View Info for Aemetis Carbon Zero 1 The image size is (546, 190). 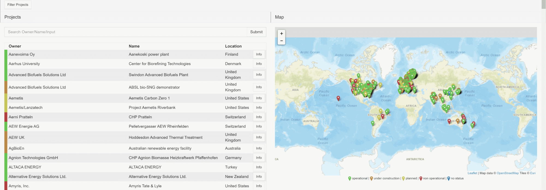[259, 98]
